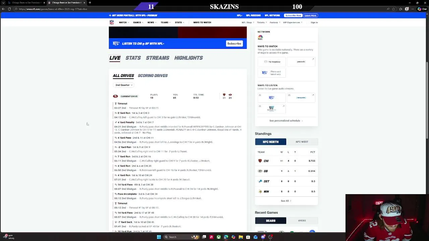429x241 pixels.
Task: Click See All standings link
Action: coord(286,201)
